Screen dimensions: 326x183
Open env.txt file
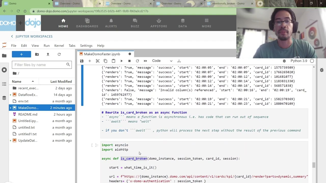(42, 101)
